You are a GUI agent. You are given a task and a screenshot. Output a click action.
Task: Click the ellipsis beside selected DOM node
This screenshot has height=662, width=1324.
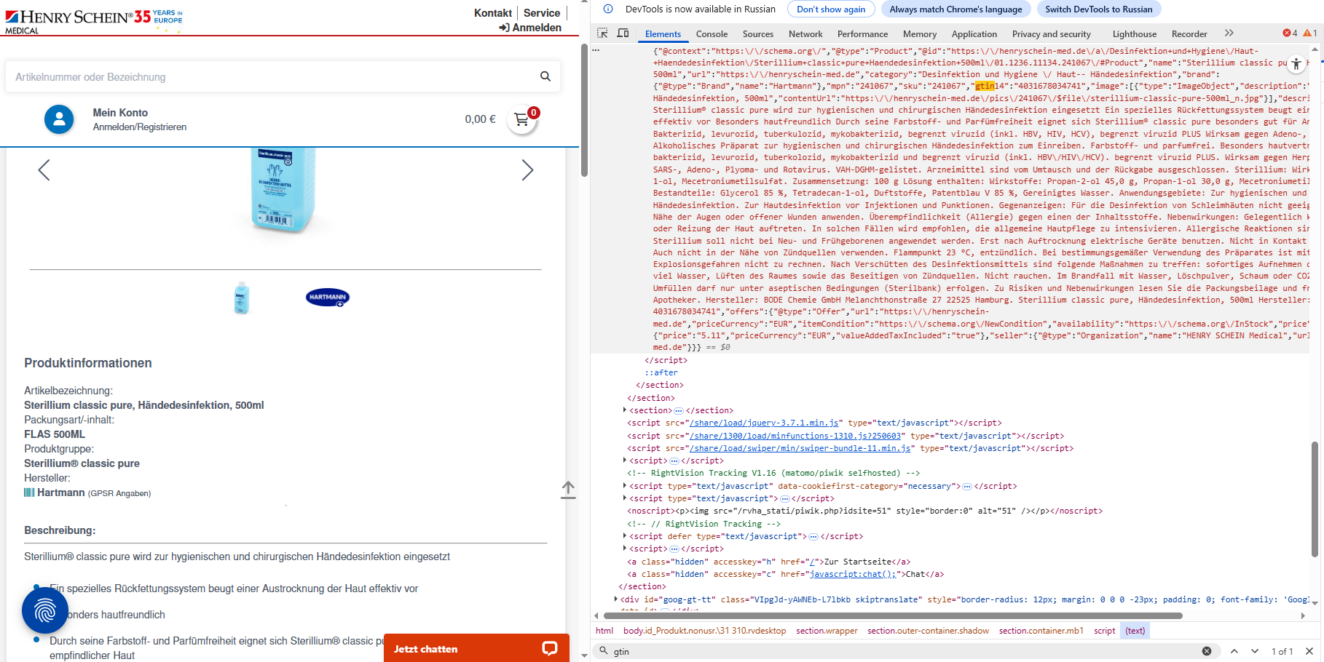(596, 51)
